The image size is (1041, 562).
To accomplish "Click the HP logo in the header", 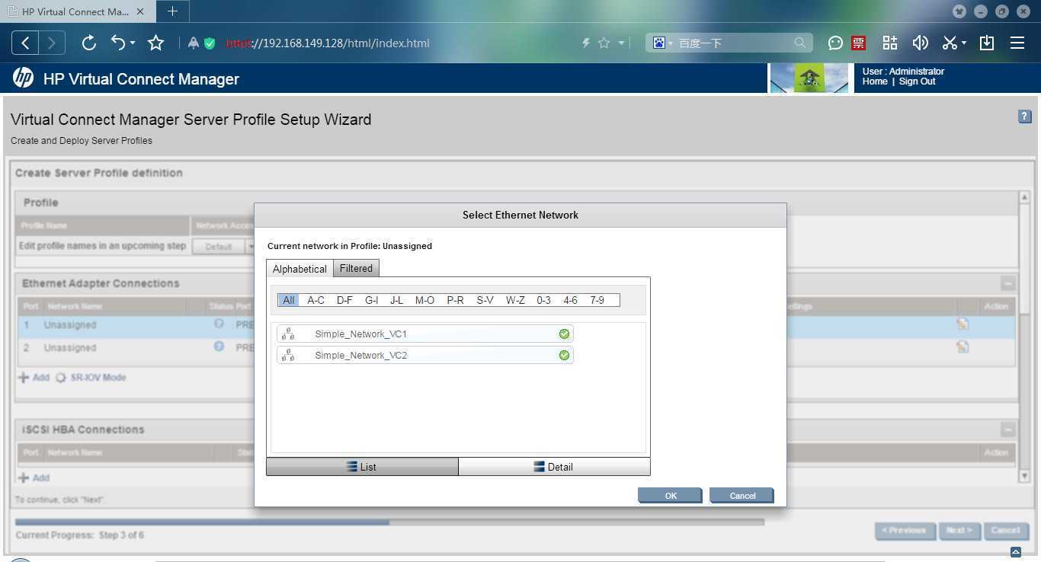I will [x=23, y=78].
